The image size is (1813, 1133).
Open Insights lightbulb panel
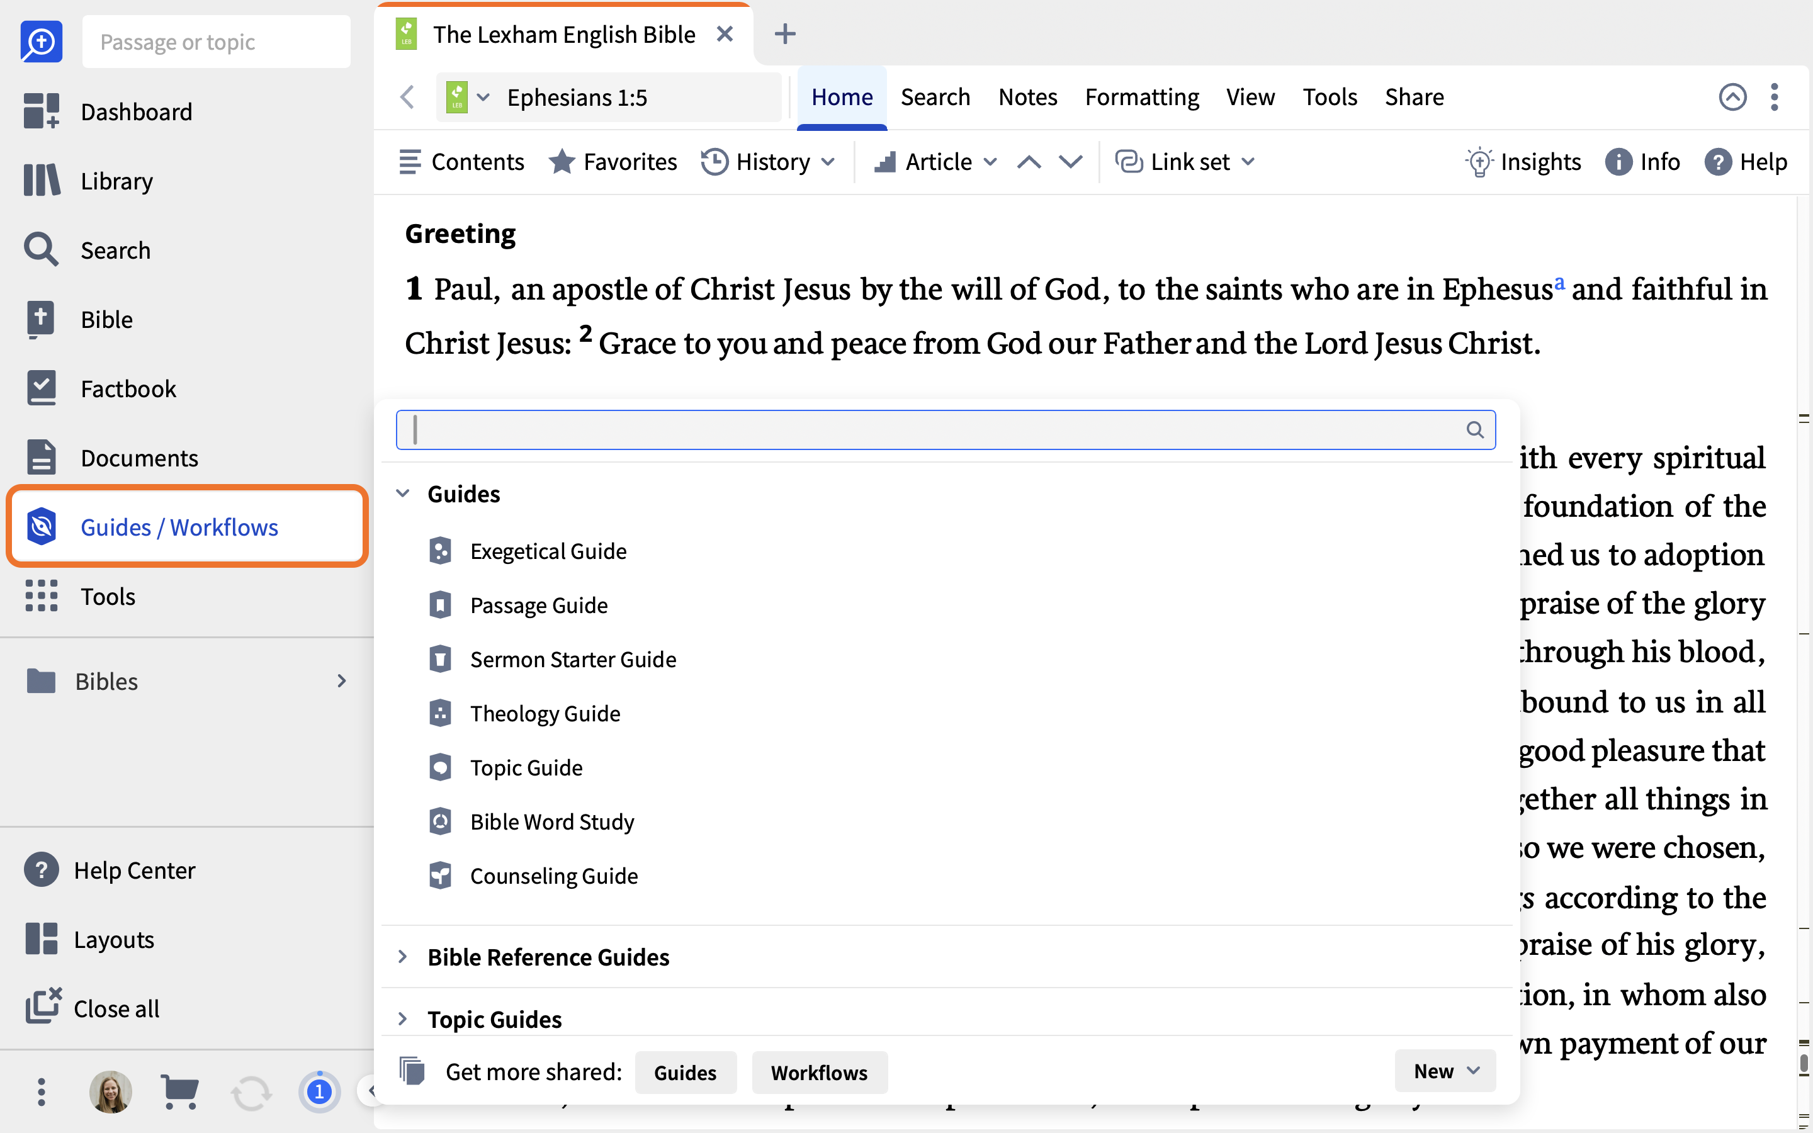[1523, 162]
